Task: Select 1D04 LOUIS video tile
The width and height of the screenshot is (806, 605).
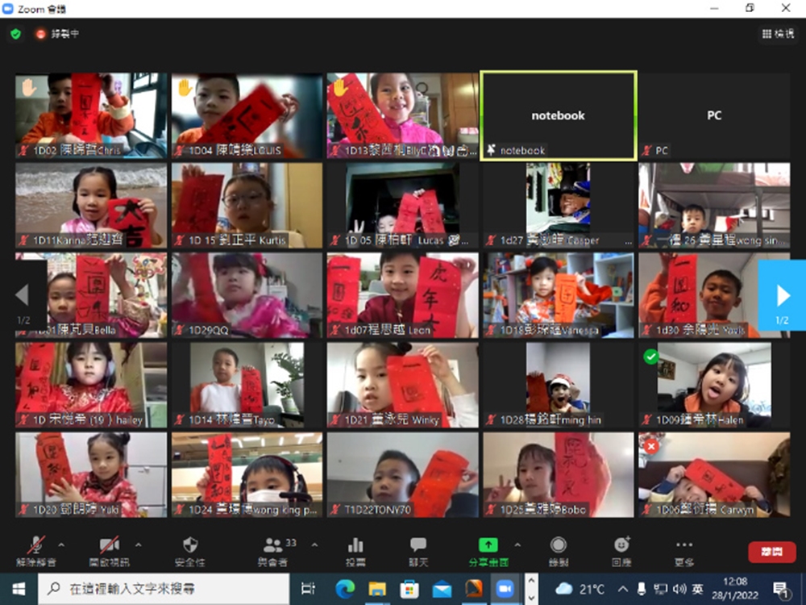Action: [247, 115]
